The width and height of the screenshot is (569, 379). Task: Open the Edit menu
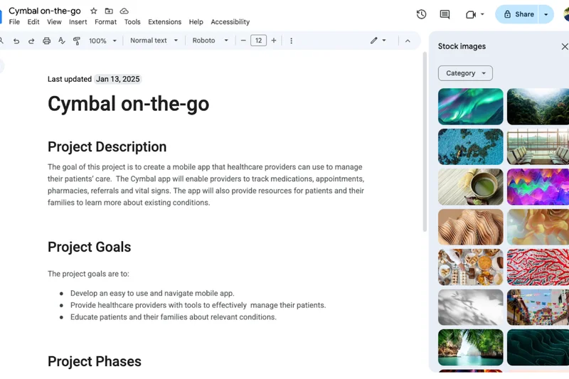[33, 22]
